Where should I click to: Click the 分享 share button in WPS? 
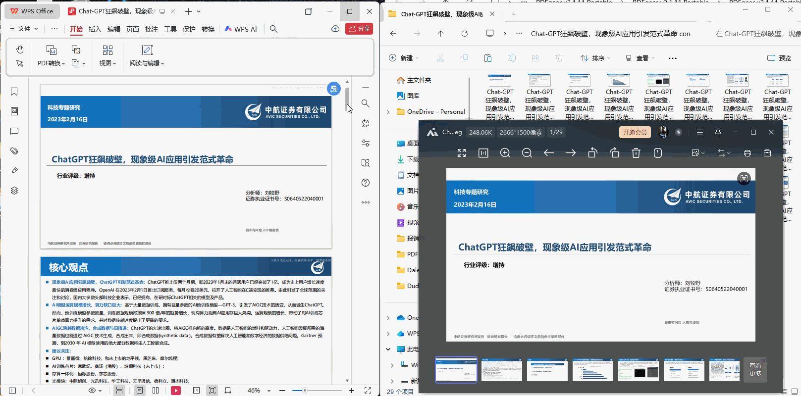[359, 29]
